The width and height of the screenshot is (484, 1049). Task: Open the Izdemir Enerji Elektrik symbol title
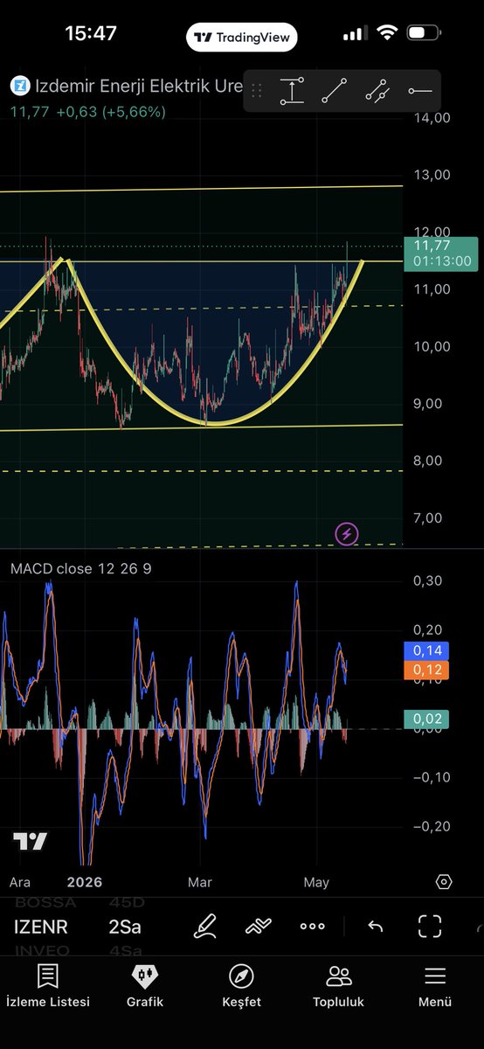click(138, 87)
